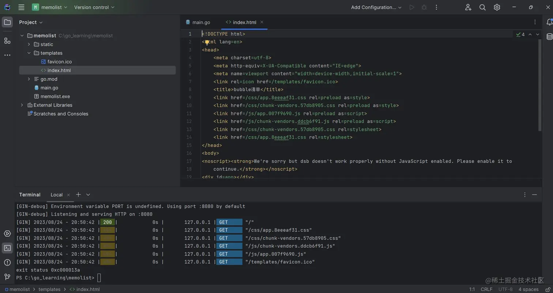This screenshot has height=293, width=553.
Task: Close the Local terminal tab
Action: tap(68, 195)
